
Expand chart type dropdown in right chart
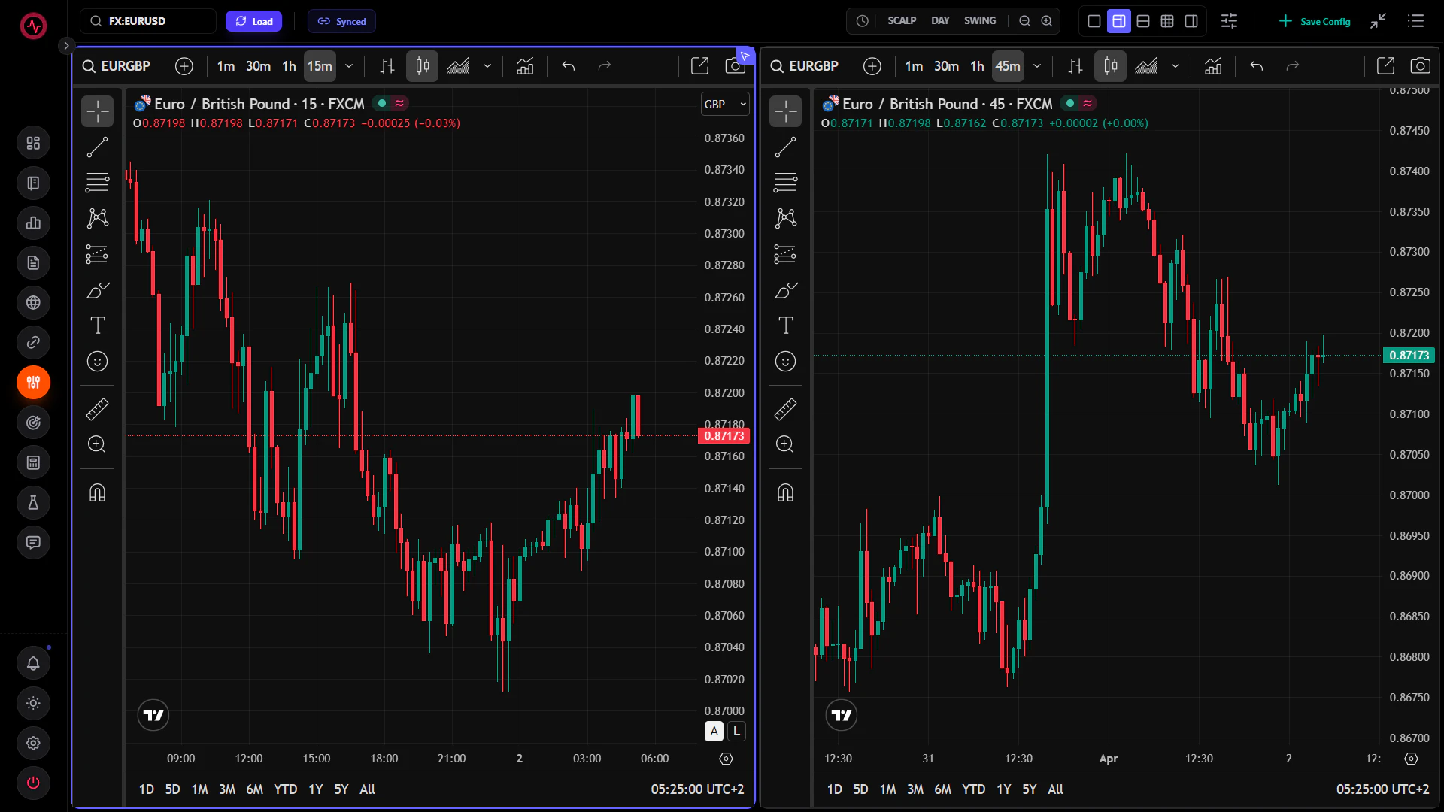point(1176,66)
